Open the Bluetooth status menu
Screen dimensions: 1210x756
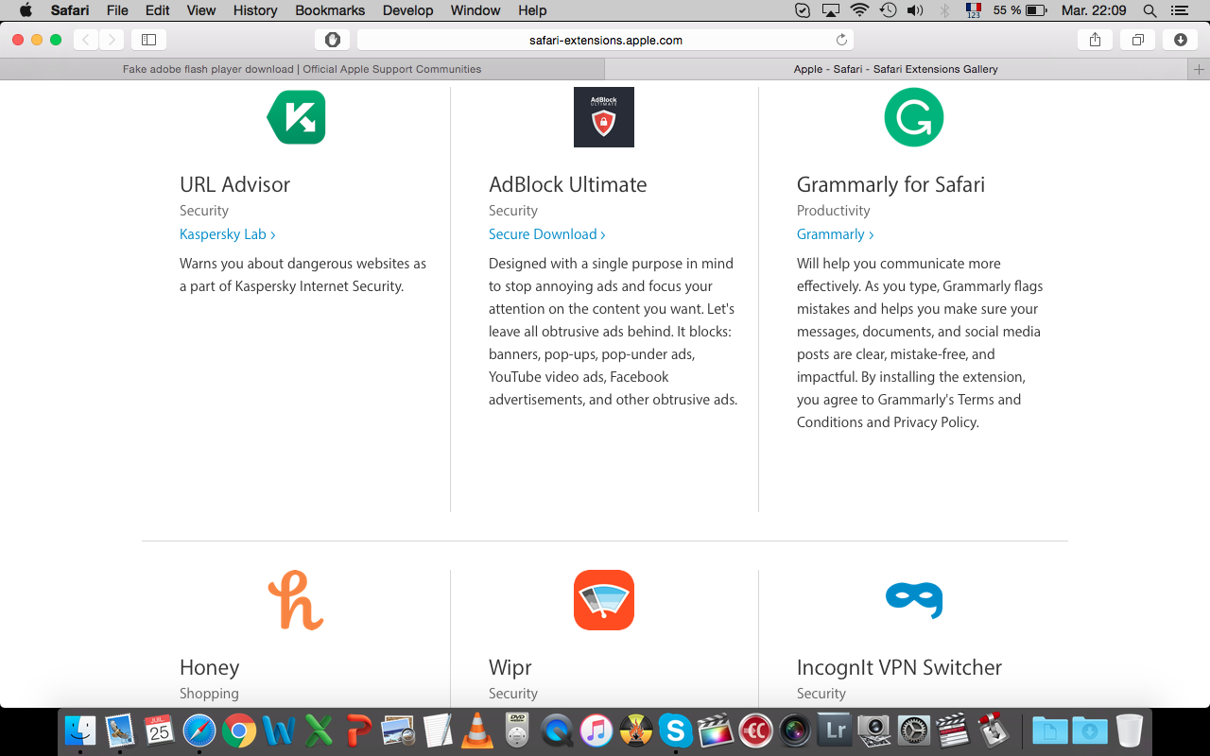point(943,10)
